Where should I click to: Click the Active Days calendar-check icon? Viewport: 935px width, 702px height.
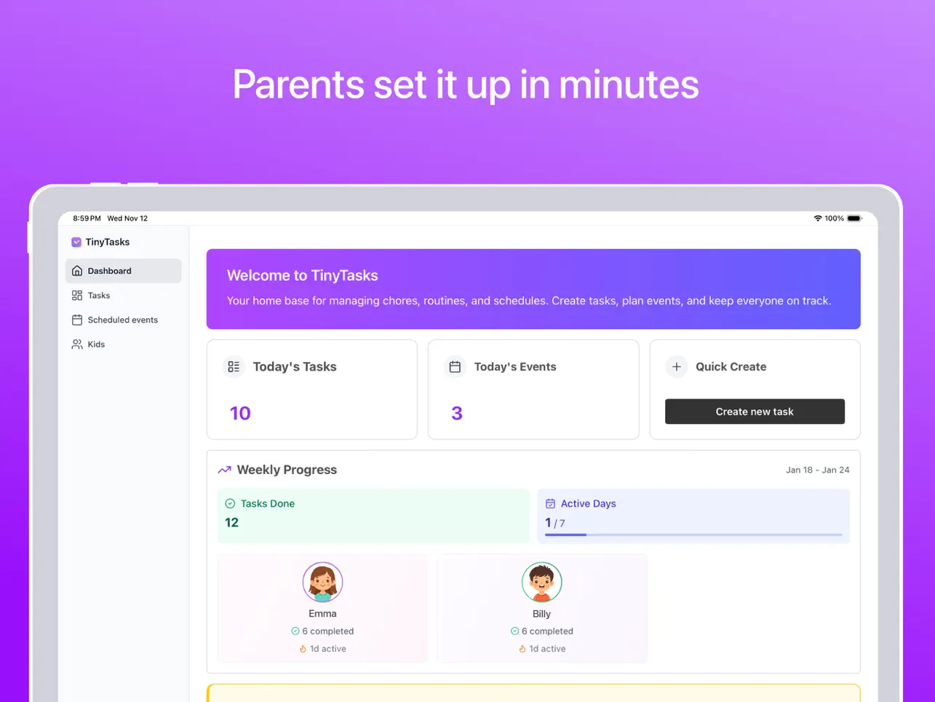point(551,503)
